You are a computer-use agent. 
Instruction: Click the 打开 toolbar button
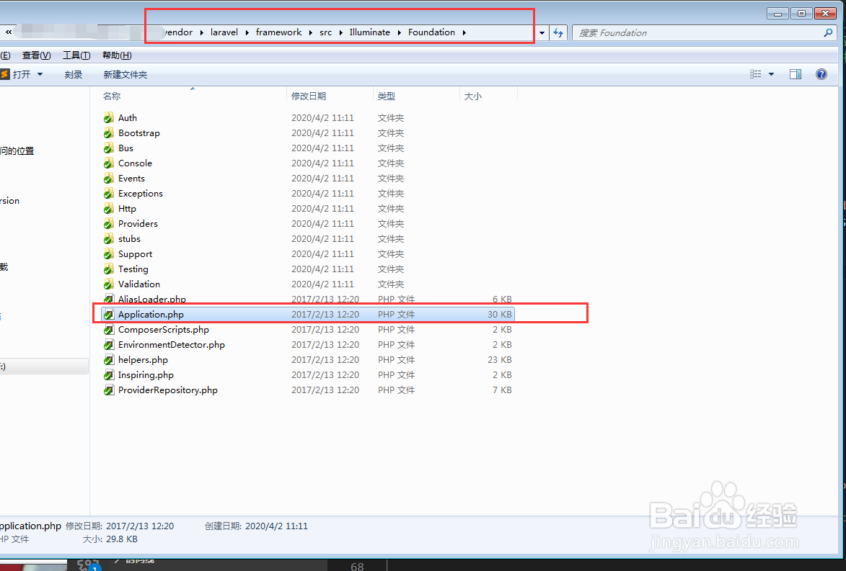coord(16,74)
